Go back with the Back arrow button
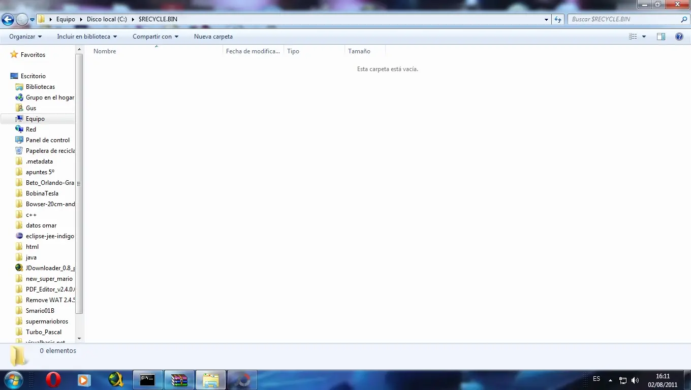This screenshot has height=390, width=691. pos(8,20)
